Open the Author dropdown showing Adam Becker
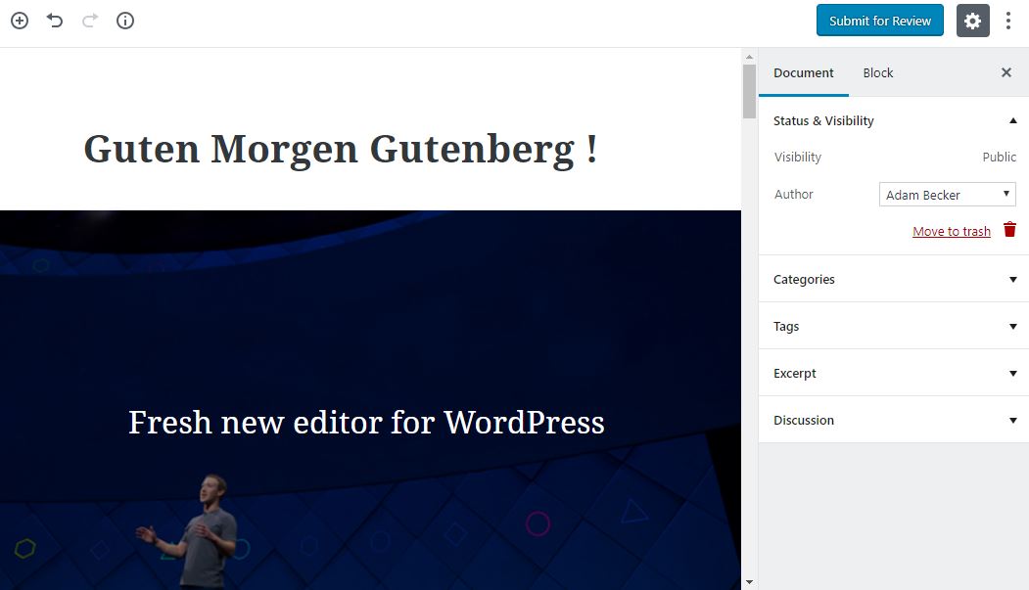This screenshot has width=1029, height=590. point(947,195)
